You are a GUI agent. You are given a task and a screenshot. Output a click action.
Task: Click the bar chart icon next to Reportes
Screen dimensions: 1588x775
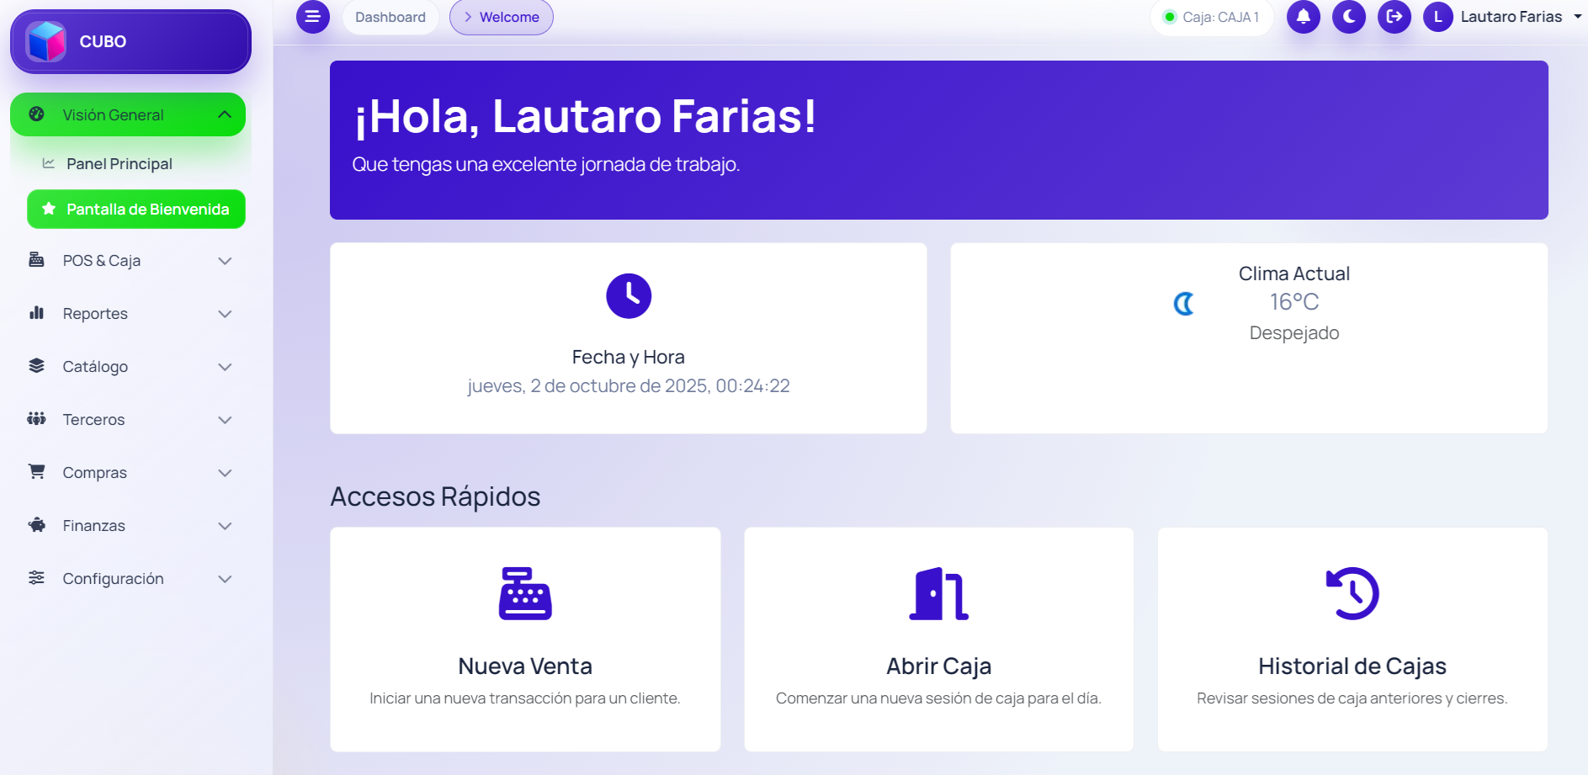[x=35, y=313]
